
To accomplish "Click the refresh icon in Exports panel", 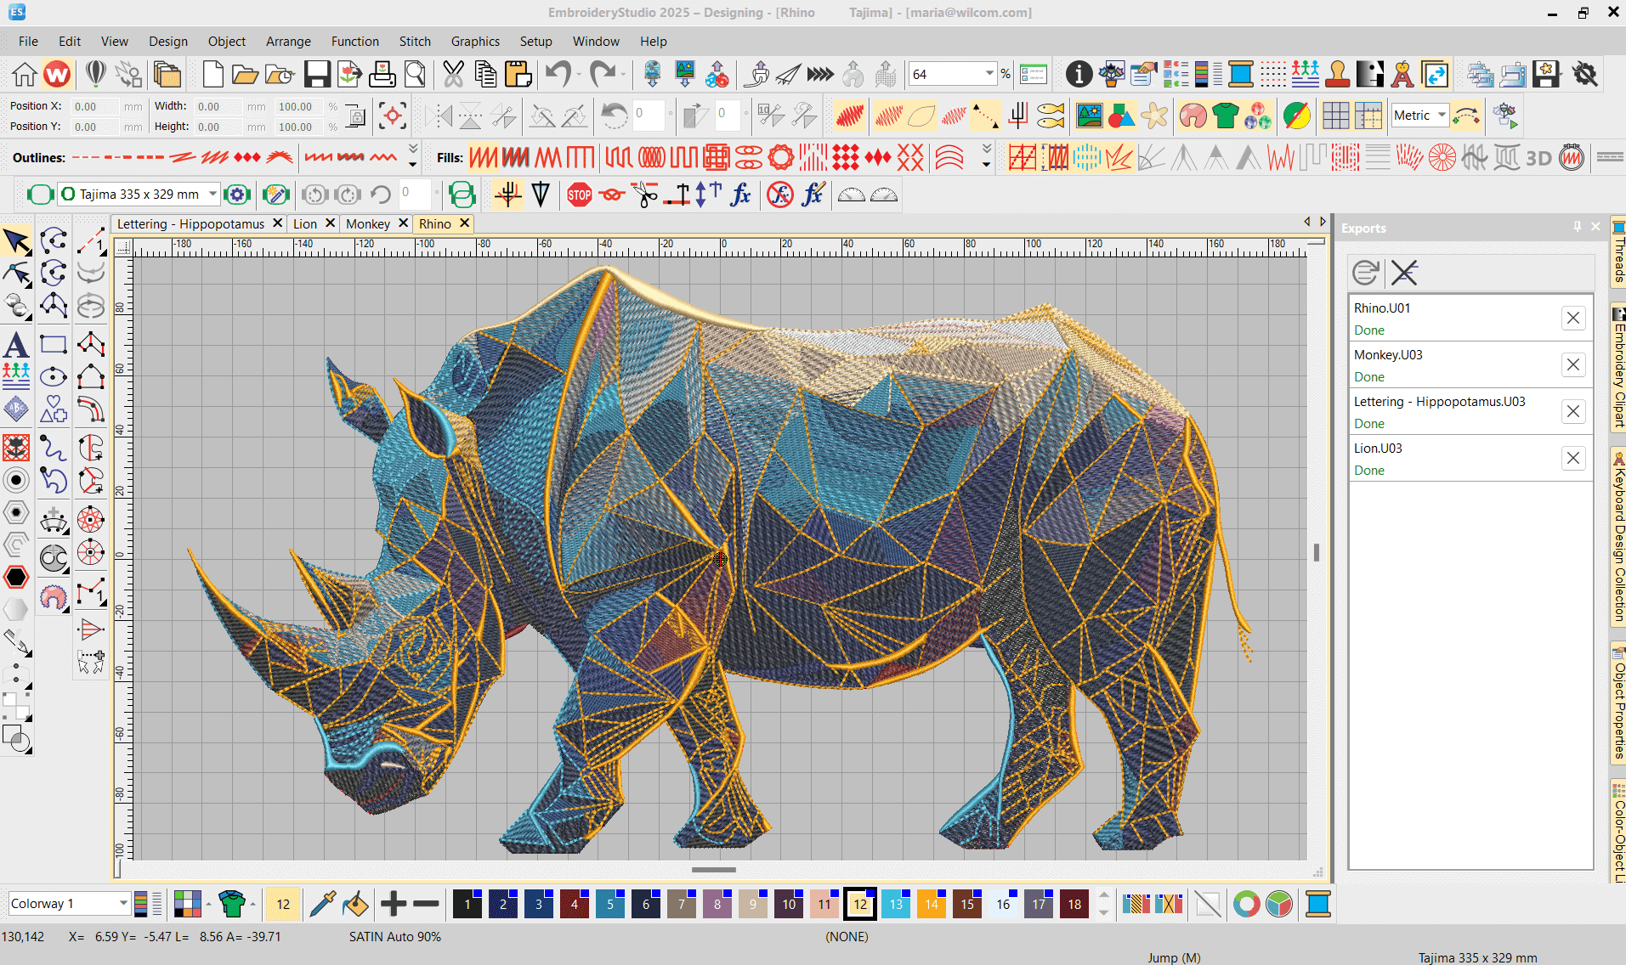I will 1365,273.
